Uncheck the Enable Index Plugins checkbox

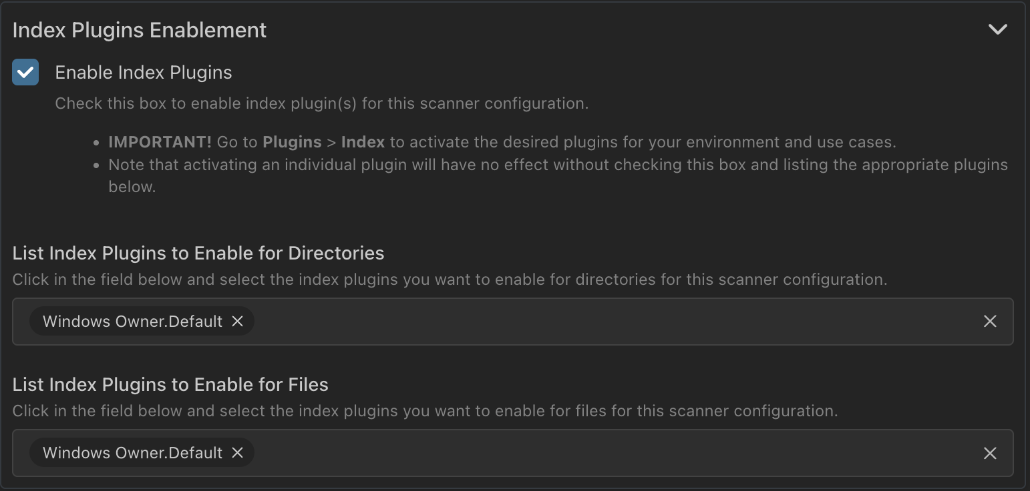pyautogui.click(x=25, y=72)
